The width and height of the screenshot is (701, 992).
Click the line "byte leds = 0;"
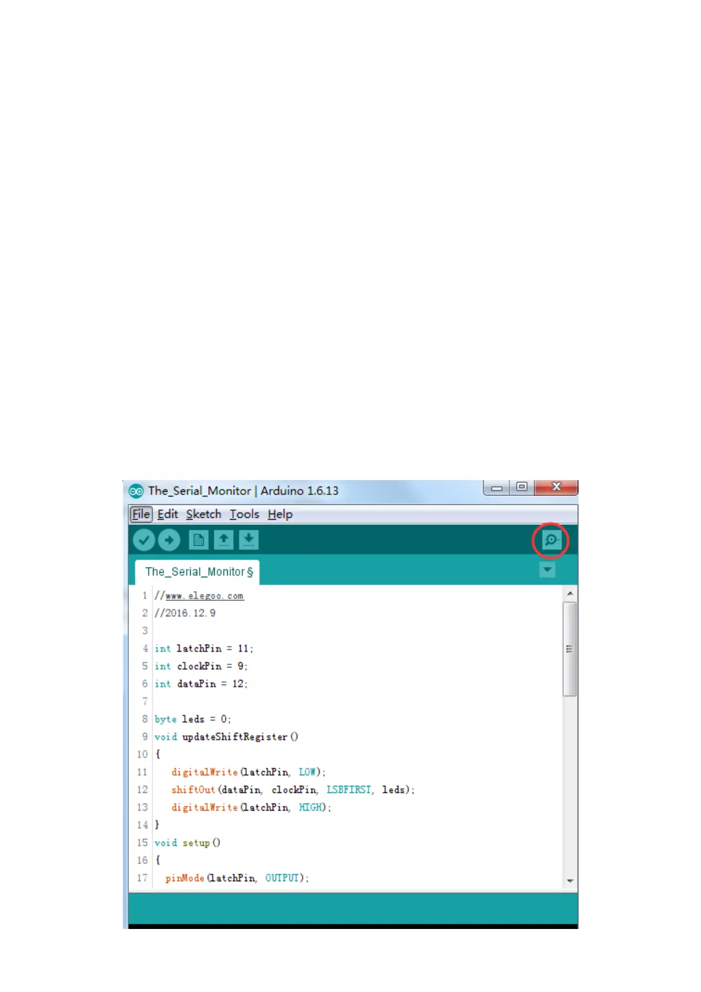point(192,719)
